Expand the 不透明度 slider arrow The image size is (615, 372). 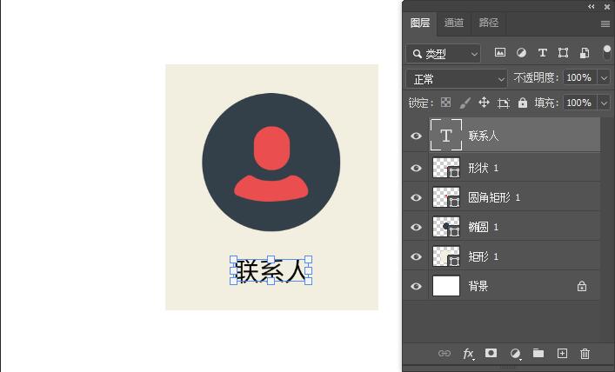(604, 78)
